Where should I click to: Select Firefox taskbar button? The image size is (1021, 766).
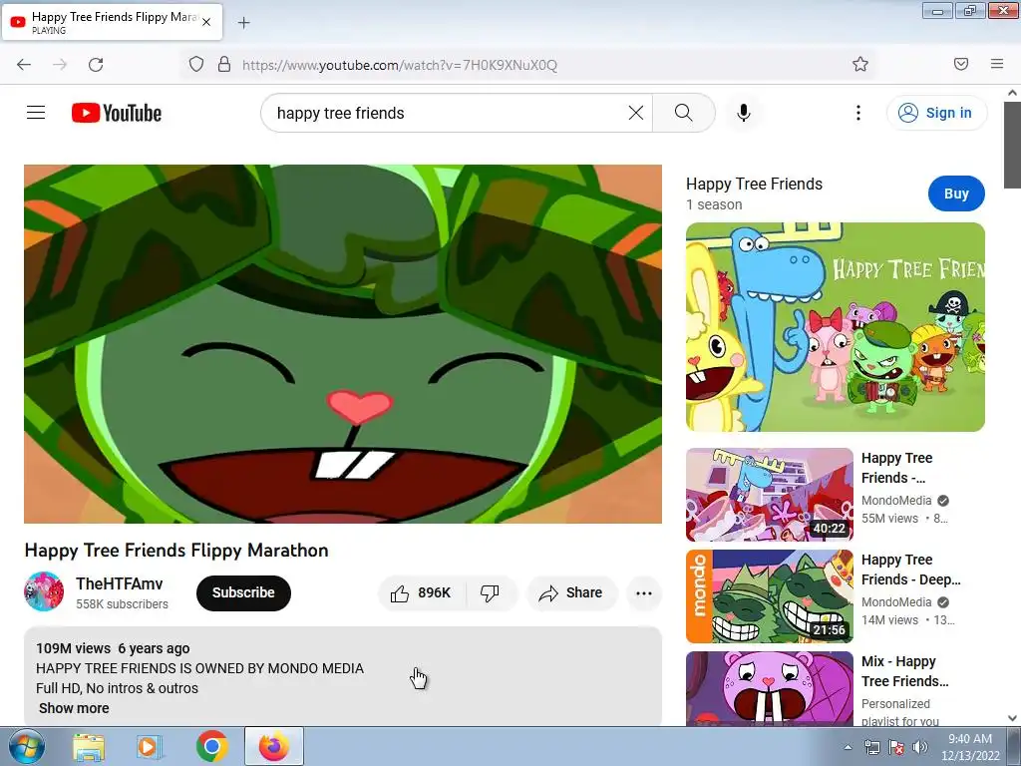pyautogui.click(x=274, y=746)
